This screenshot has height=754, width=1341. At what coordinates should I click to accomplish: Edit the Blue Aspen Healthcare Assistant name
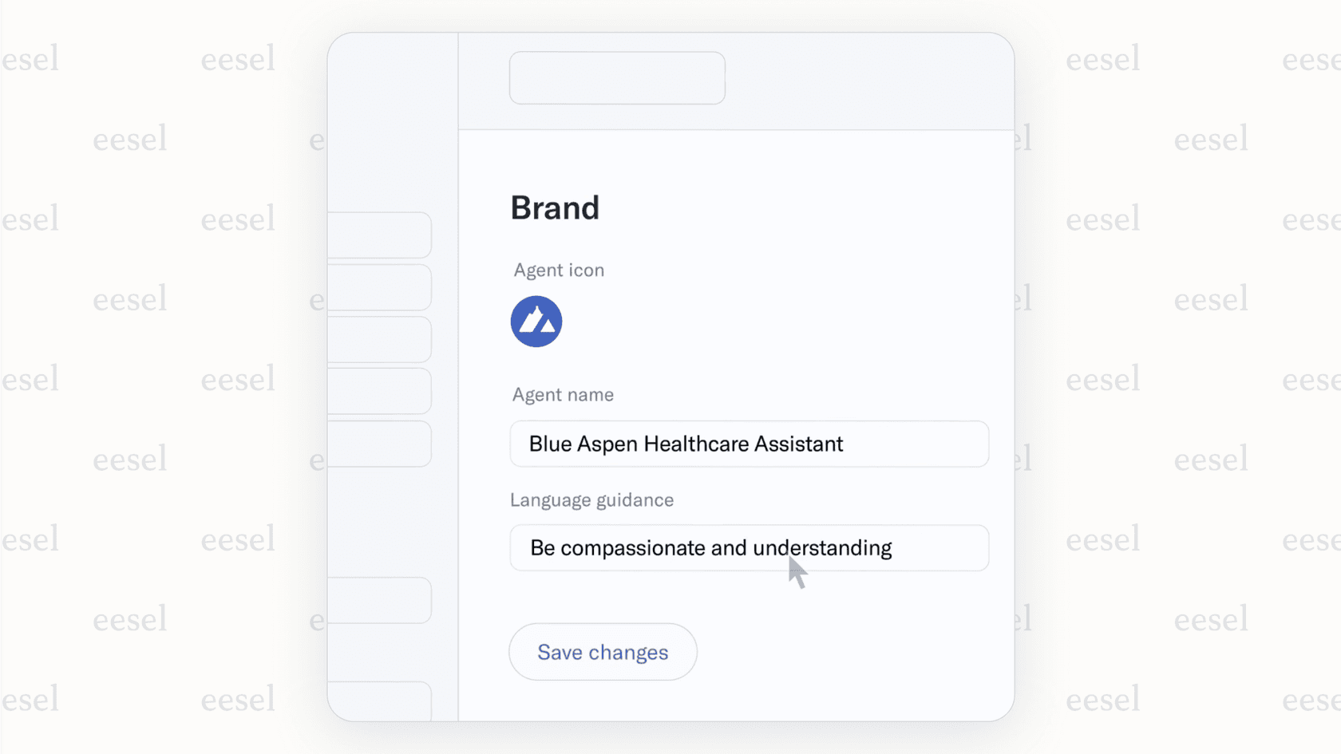coord(749,444)
